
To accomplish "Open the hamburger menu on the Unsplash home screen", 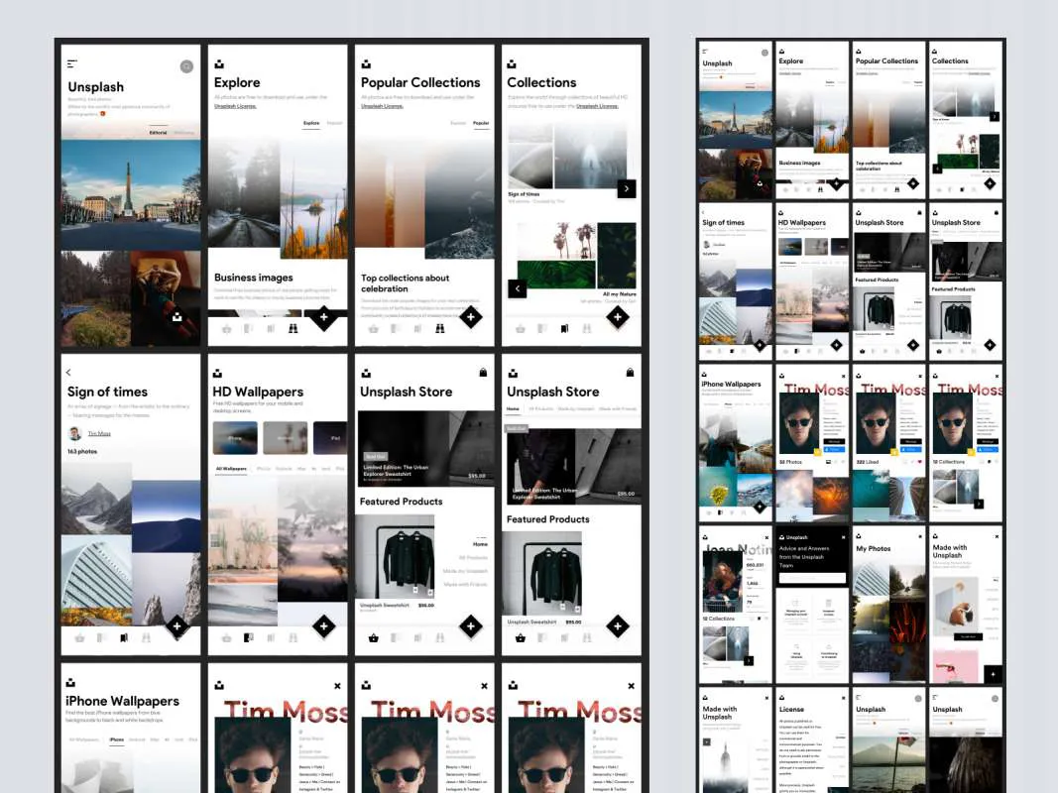I will (x=69, y=61).
